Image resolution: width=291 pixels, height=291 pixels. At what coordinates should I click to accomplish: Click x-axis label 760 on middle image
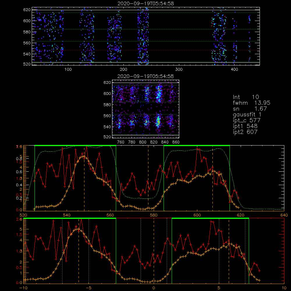121,142
